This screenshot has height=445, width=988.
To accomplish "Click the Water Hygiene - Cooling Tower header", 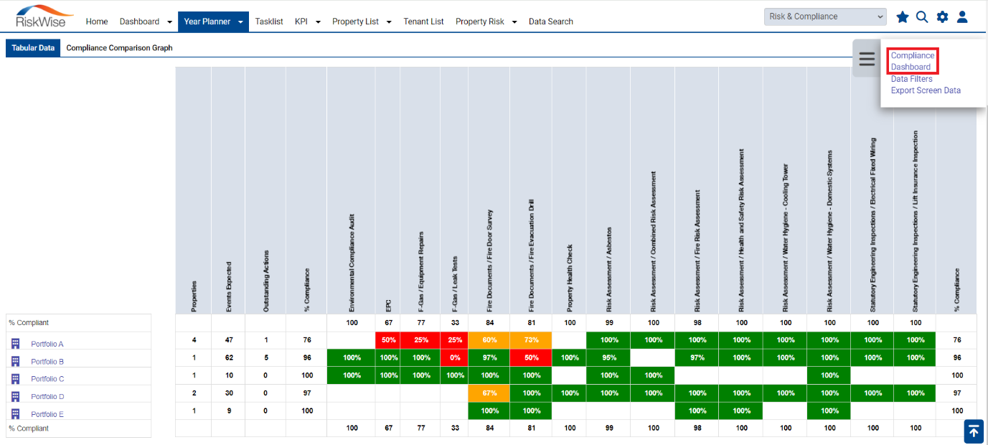I will click(x=785, y=190).
